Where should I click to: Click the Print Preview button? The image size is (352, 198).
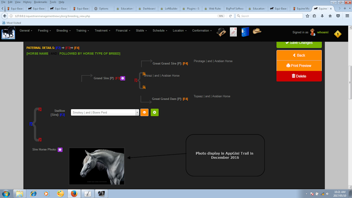pyautogui.click(x=299, y=66)
